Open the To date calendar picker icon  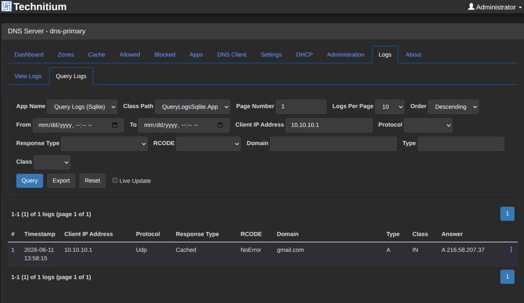pyautogui.click(x=220, y=125)
